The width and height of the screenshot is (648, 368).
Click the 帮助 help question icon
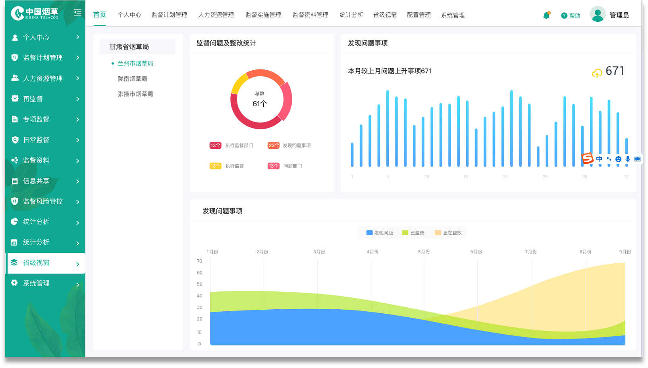coord(564,15)
